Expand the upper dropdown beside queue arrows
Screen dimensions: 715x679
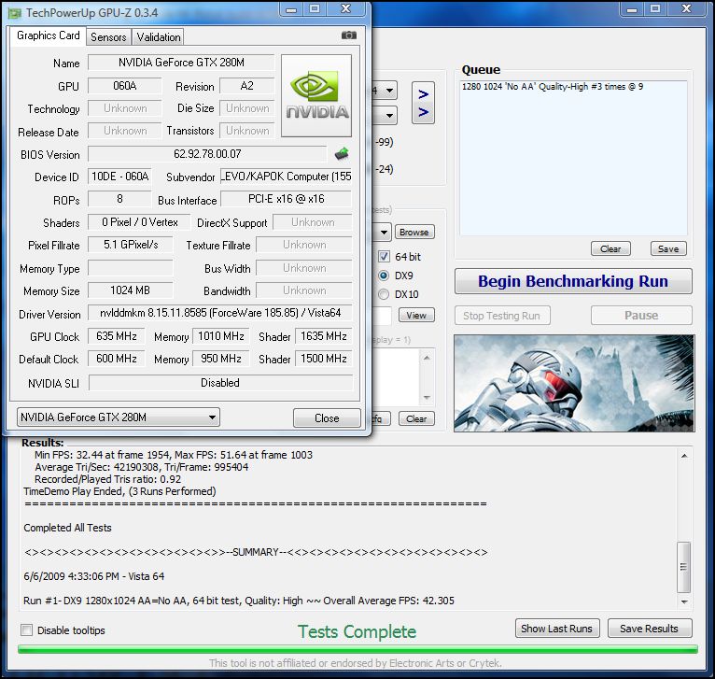point(389,91)
